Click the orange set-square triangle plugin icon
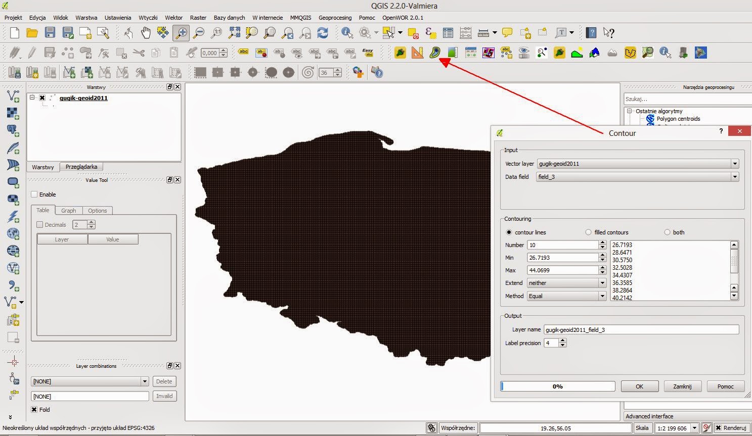 click(x=417, y=53)
